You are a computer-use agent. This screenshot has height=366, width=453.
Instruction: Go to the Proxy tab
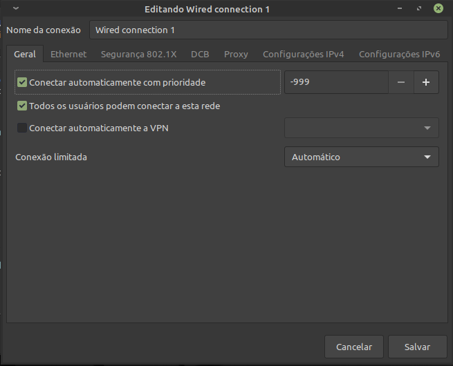pyautogui.click(x=236, y=54)
